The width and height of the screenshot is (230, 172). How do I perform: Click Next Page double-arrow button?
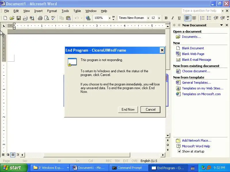click(168, 150)
